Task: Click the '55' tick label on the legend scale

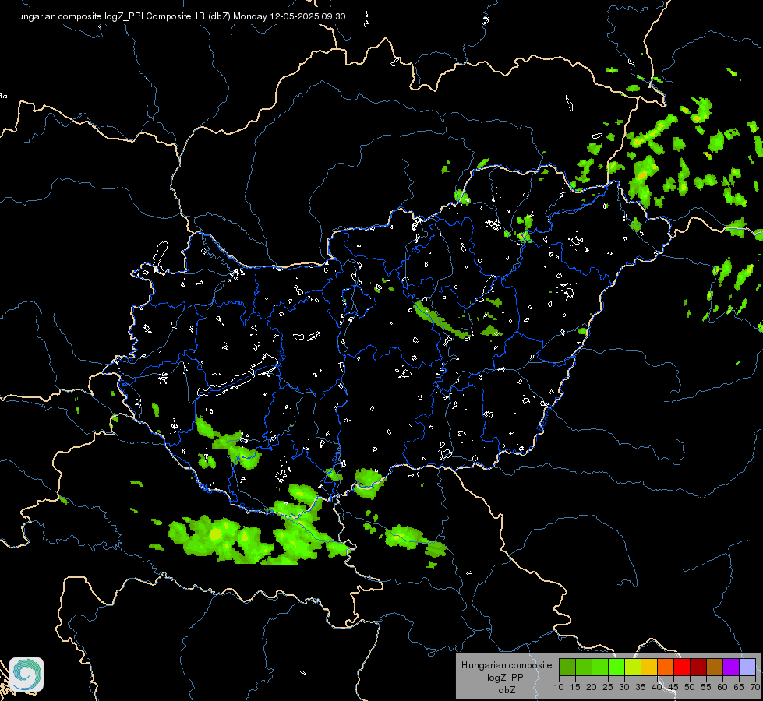Action: pos(706,688)
